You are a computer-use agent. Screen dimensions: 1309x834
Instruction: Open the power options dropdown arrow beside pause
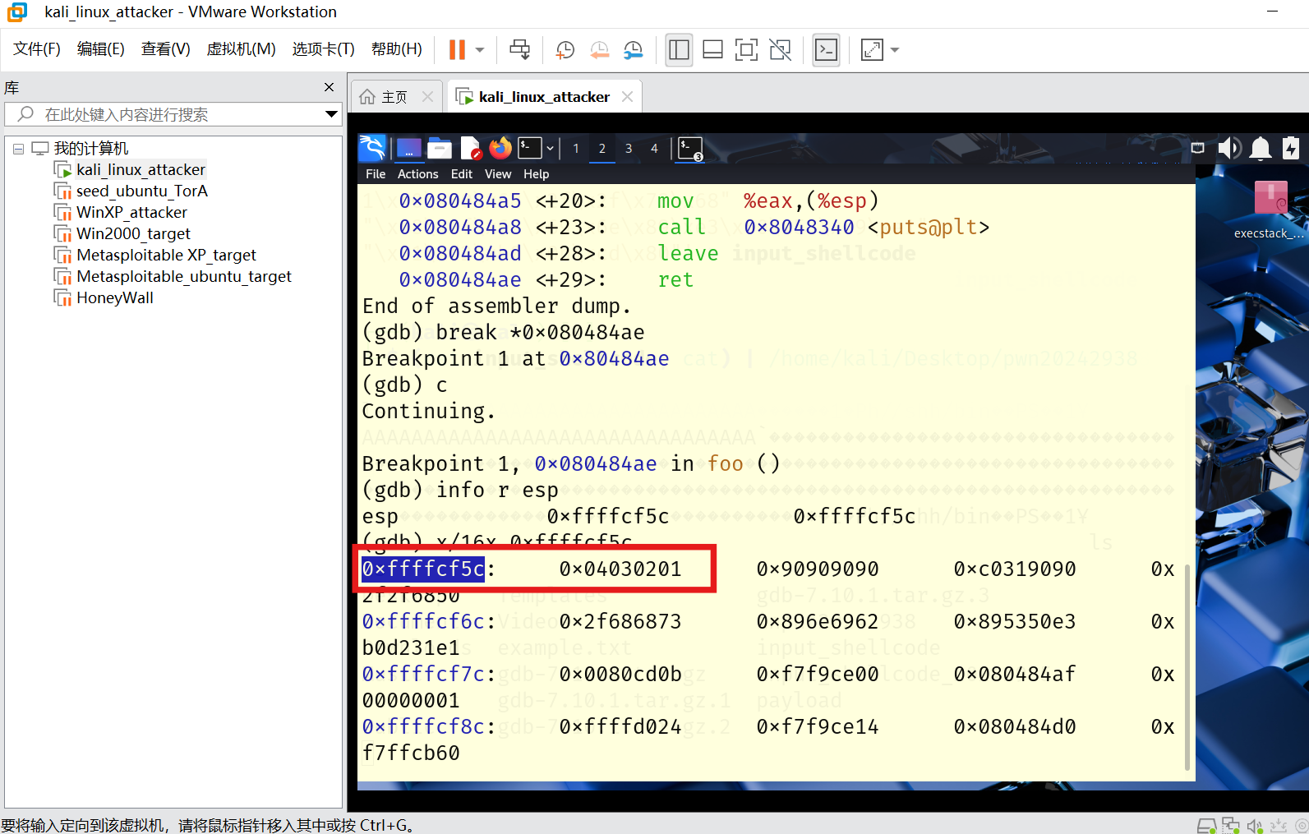point(480,50)
